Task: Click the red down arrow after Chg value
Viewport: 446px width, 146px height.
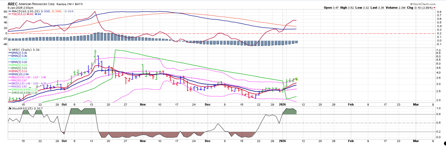Action: (x=442, y=8)
